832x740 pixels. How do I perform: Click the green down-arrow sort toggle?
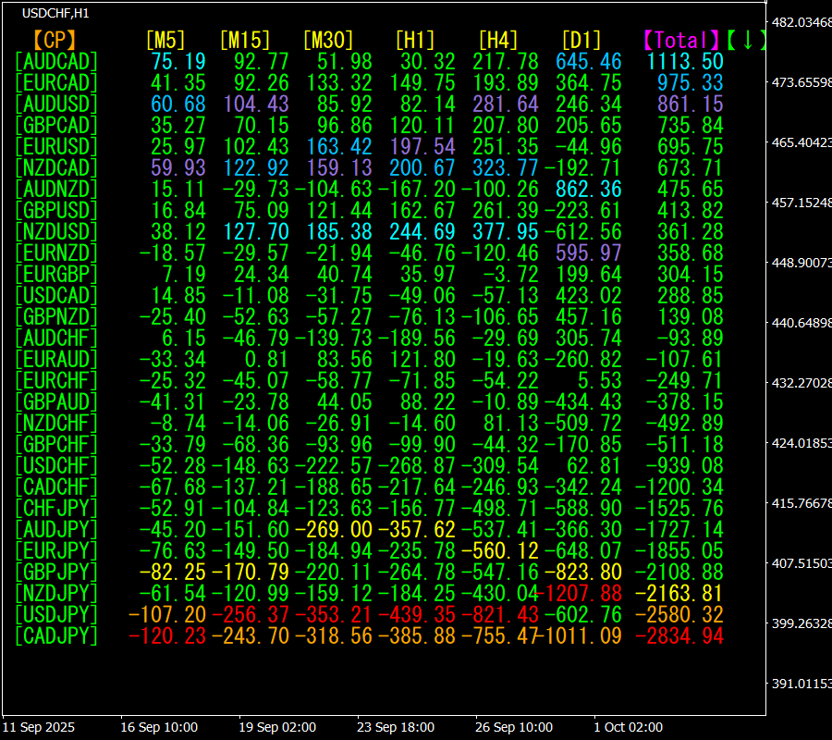tap(747, 40)
